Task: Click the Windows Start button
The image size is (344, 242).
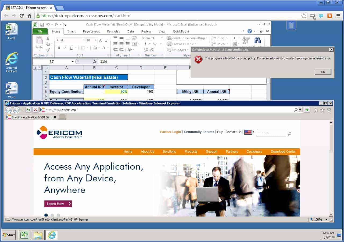Action: point(9,235)
